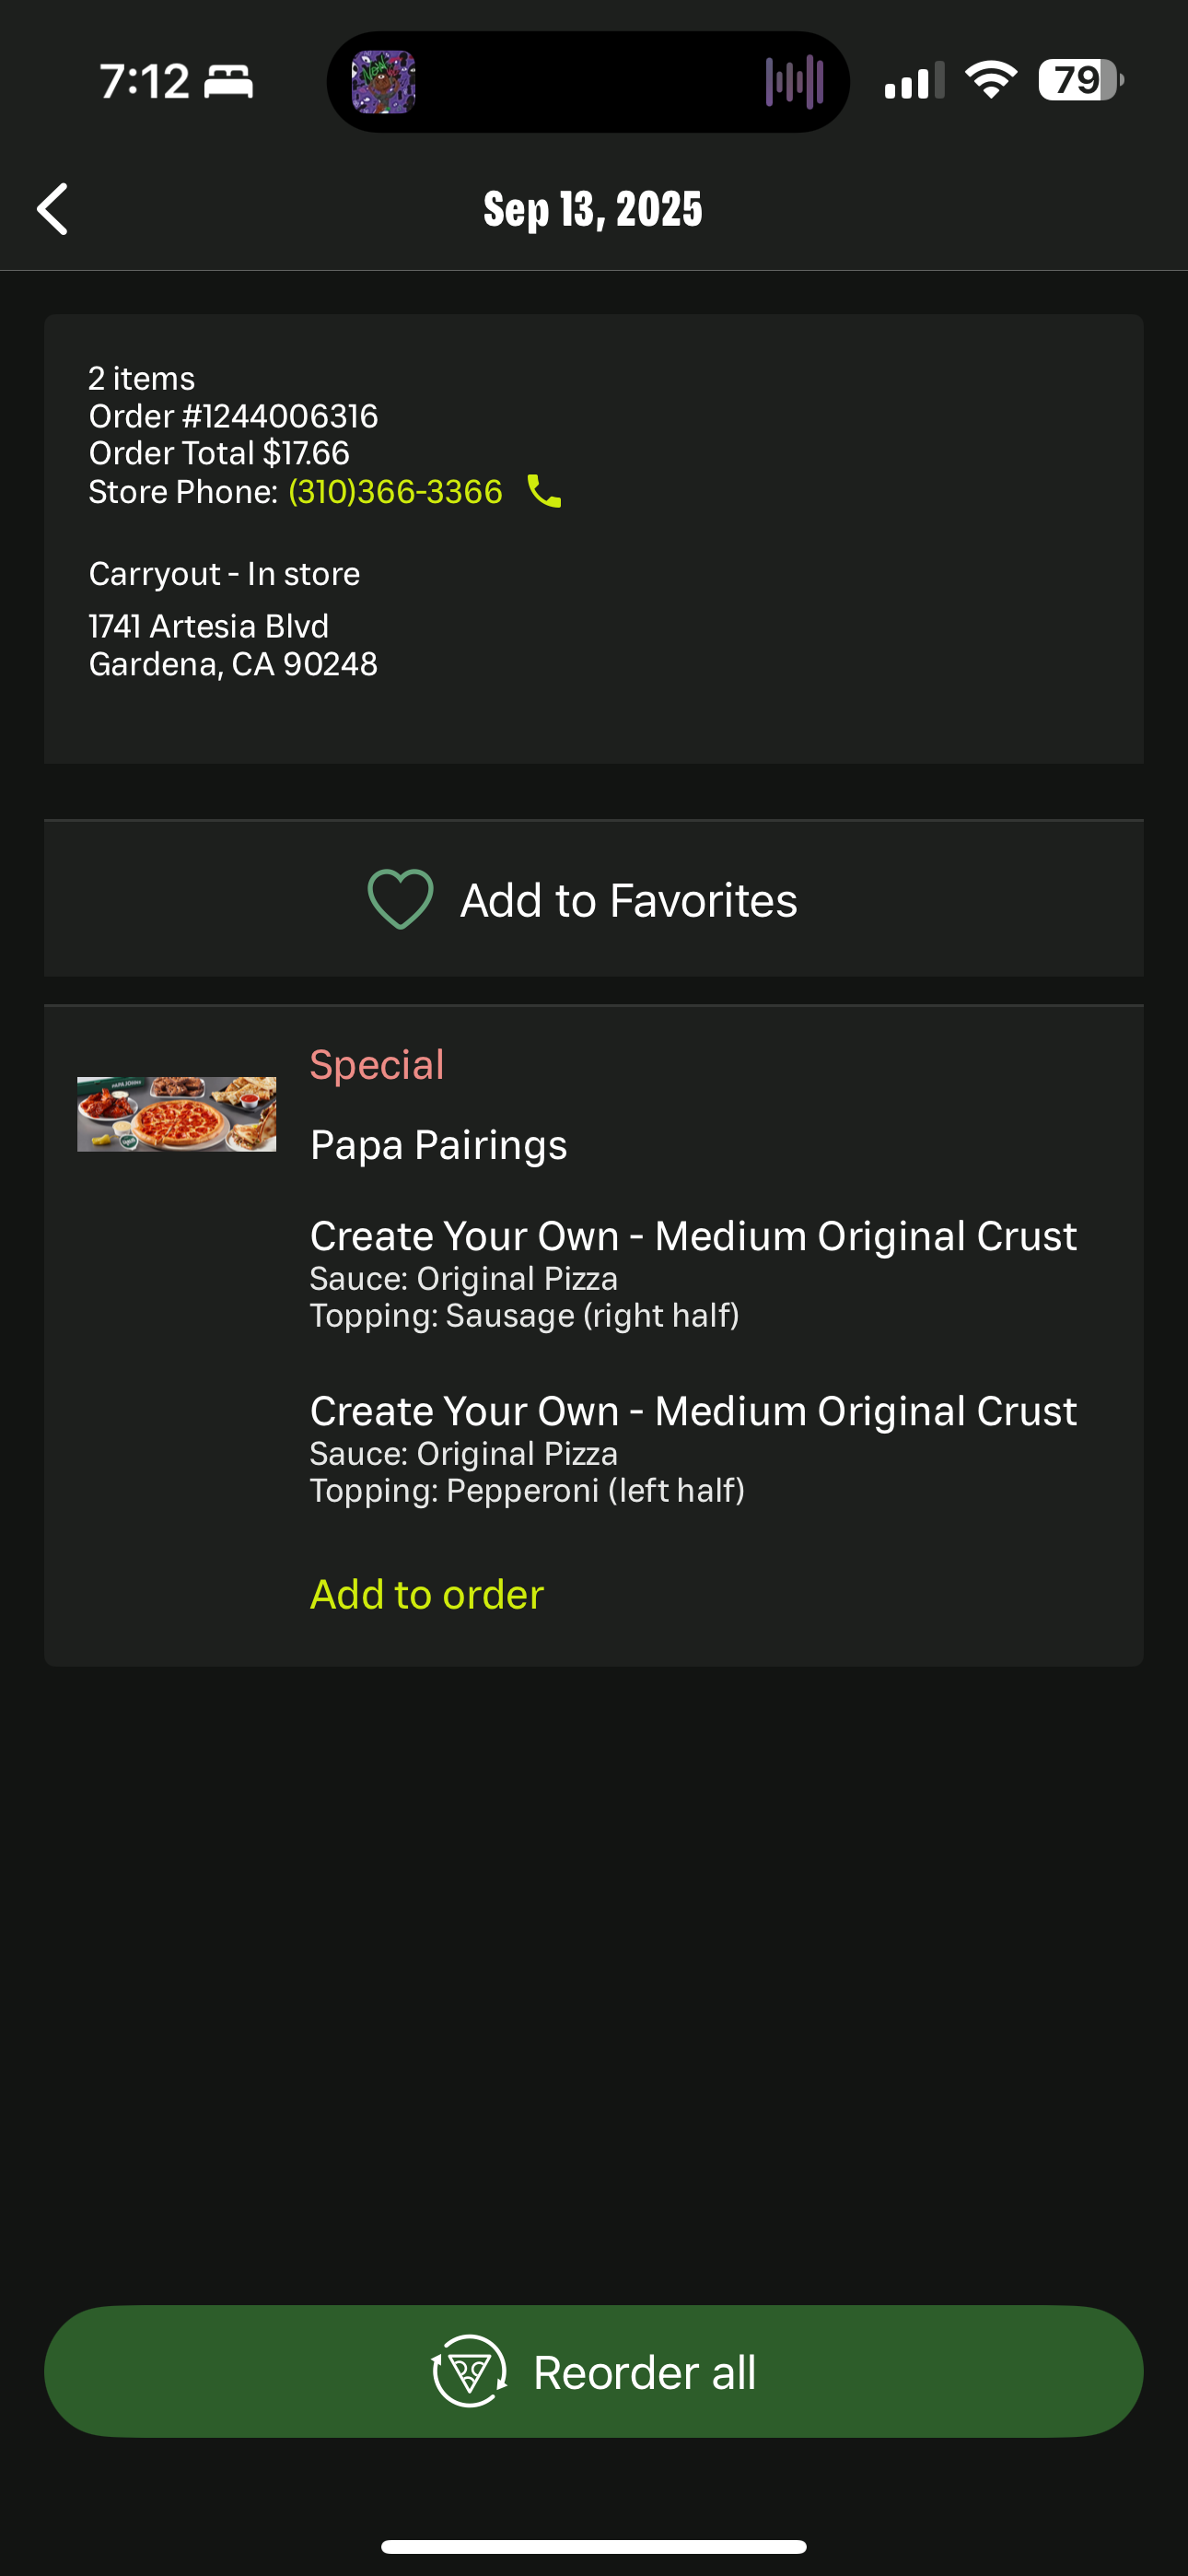The height and width of the screenshot is (2576, 1188).
Task: Tap Reorder all button
Action: click(594, 2371)
